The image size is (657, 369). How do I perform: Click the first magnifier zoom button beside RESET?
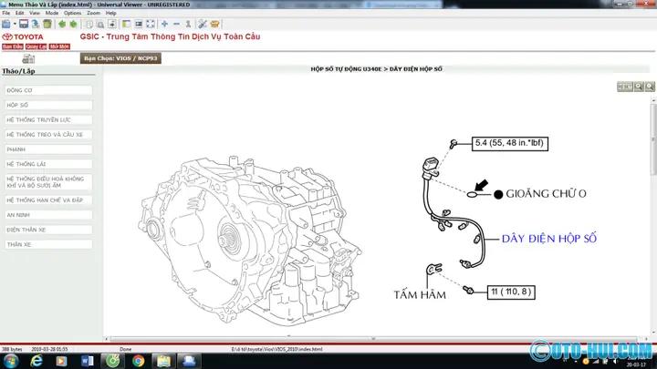[639, 87]
